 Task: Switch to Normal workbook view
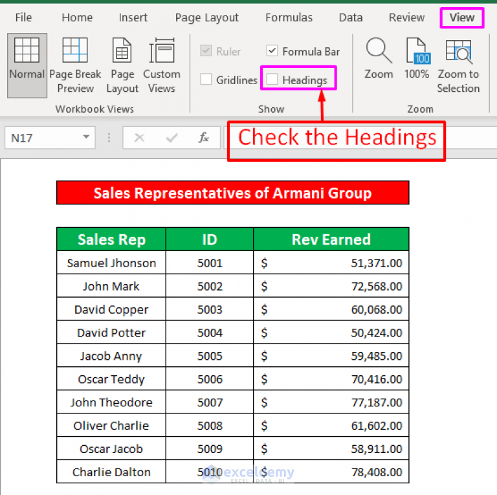coord(27,65)
